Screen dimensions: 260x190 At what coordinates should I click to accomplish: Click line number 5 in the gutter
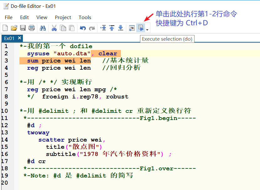6,75
